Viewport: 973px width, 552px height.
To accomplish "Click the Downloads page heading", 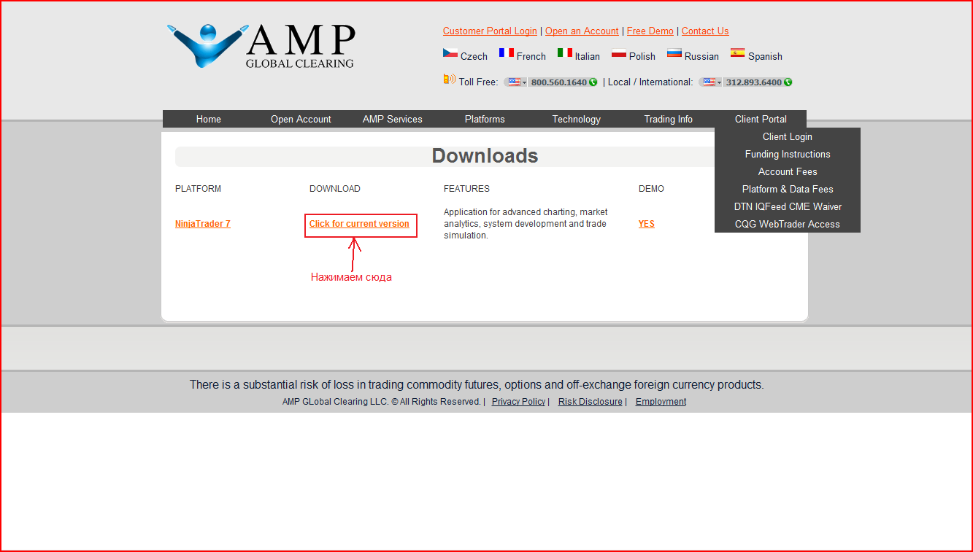I will 485,156.
